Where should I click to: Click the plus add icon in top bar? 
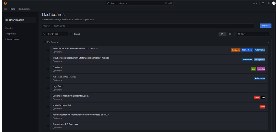tap(254, 3)
